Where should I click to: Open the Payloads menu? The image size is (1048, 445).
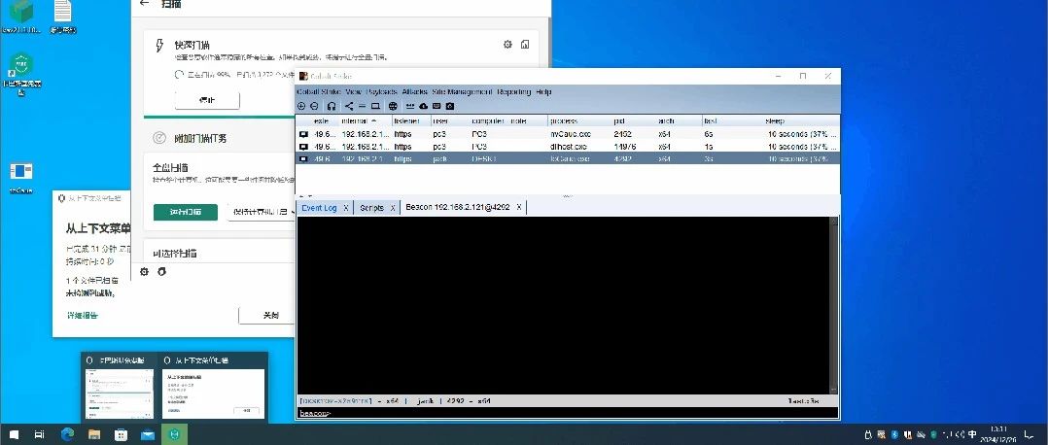[x=382, y=91]
